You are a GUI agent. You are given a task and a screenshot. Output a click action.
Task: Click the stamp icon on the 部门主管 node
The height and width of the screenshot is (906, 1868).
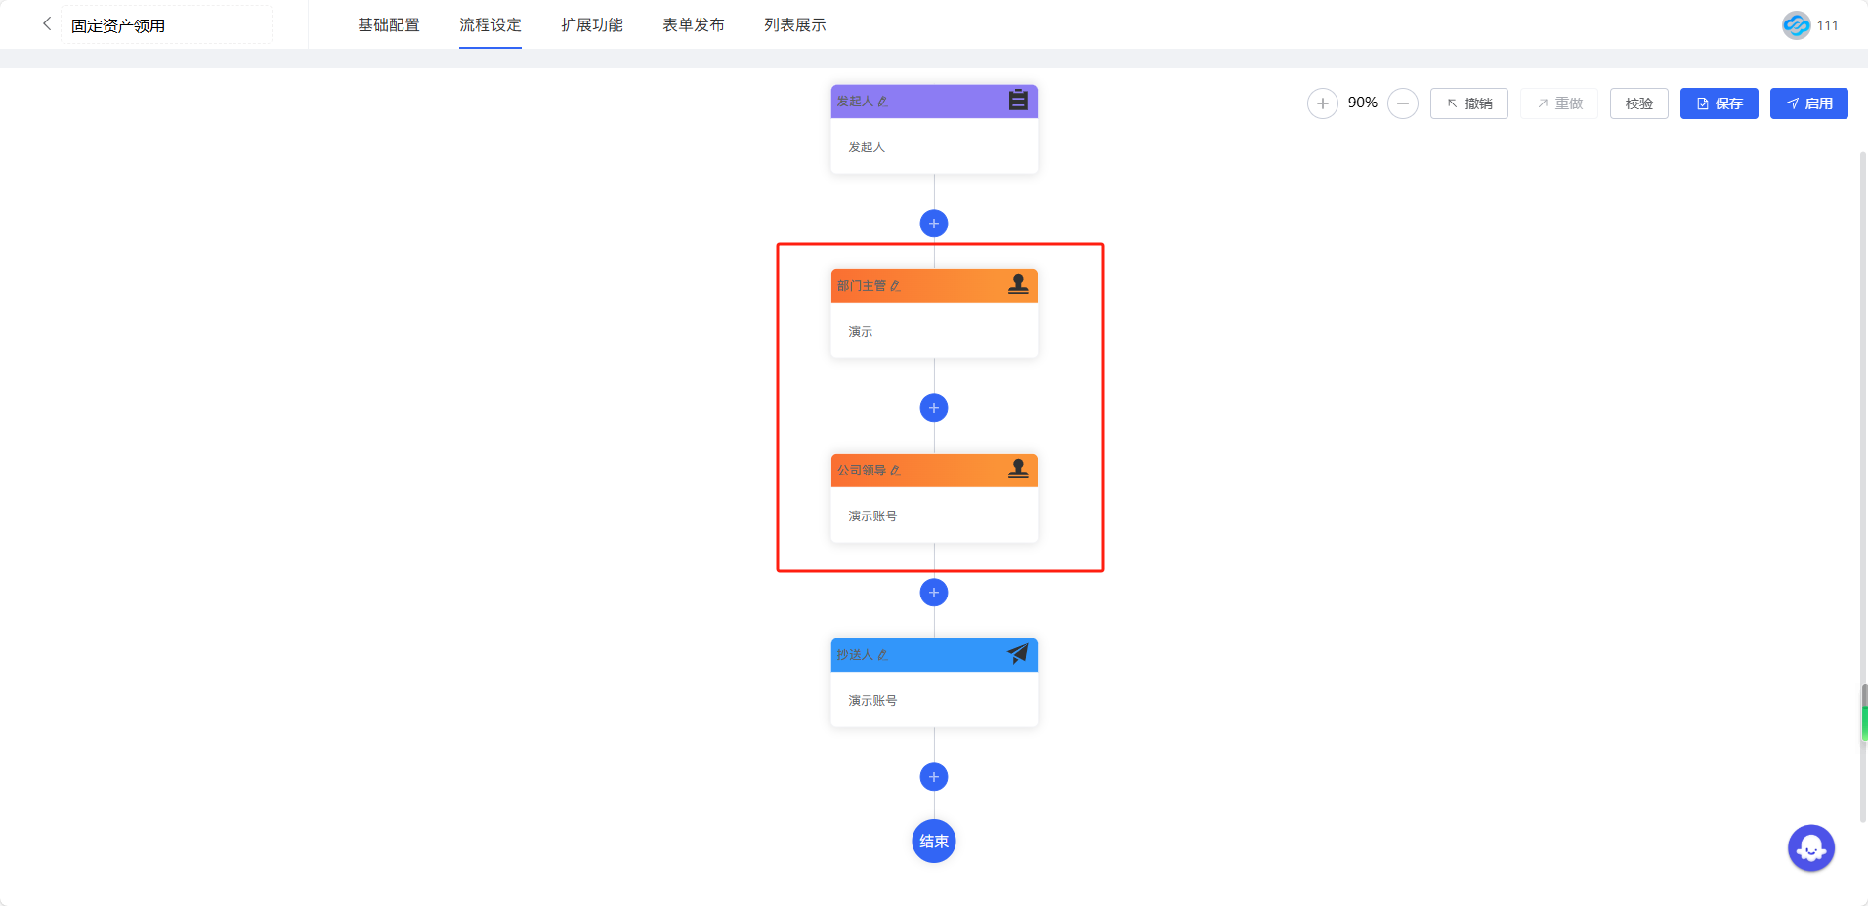pyautogui.click(x=1017, y=284)
